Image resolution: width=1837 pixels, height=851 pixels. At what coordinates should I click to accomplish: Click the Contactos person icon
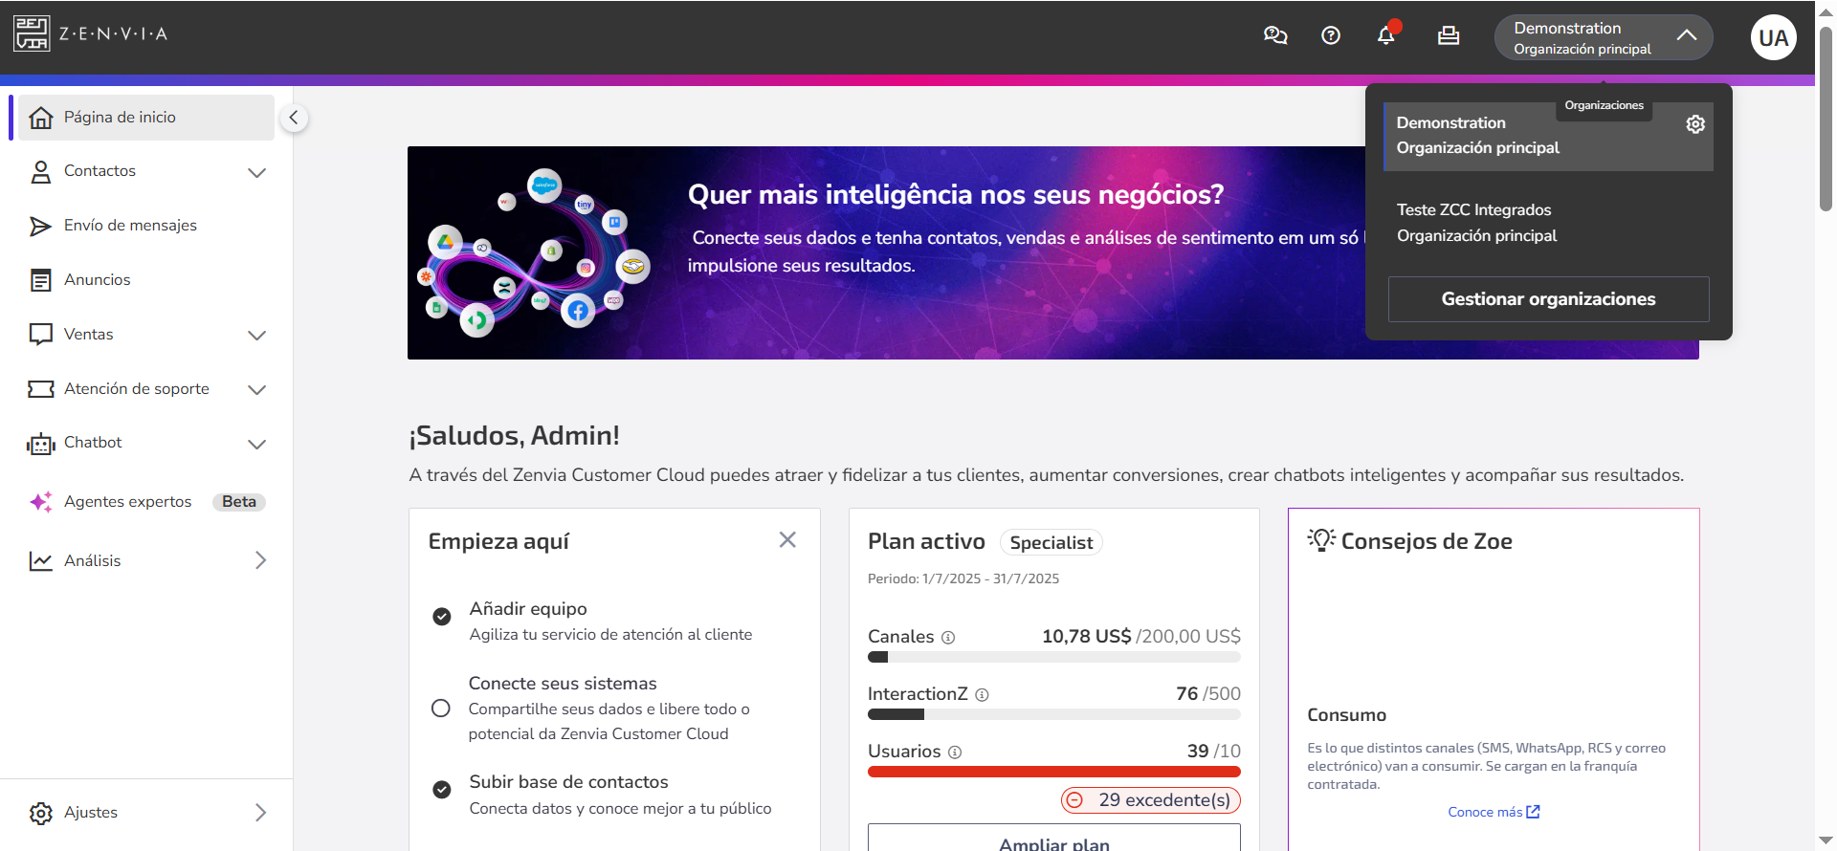pyautogui.click(x=41, y=172)
